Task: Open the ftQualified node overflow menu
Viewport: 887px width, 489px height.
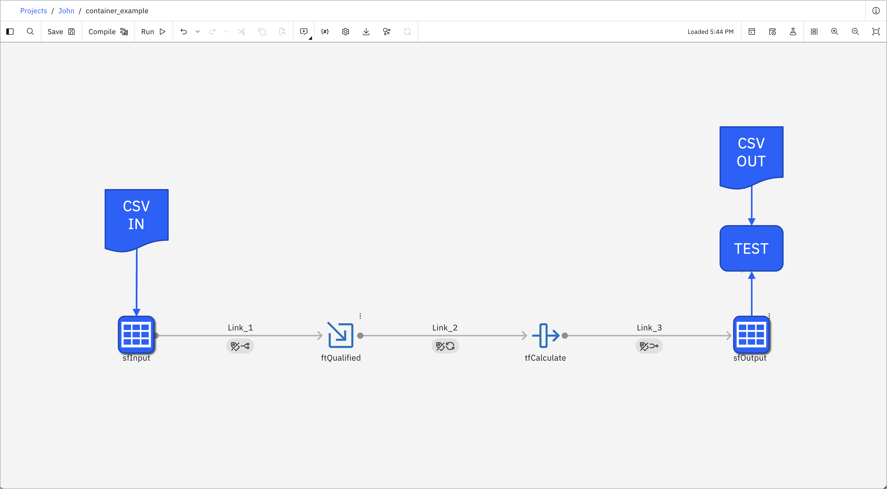Action: point(360,316)
